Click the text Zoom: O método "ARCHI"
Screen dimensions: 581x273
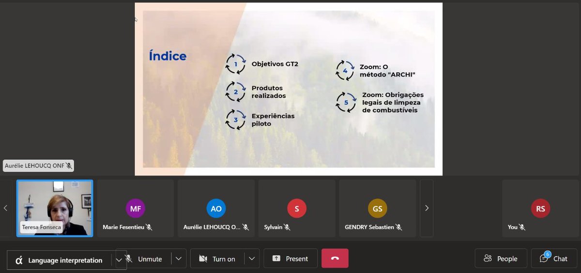click(x=388, y=71)
